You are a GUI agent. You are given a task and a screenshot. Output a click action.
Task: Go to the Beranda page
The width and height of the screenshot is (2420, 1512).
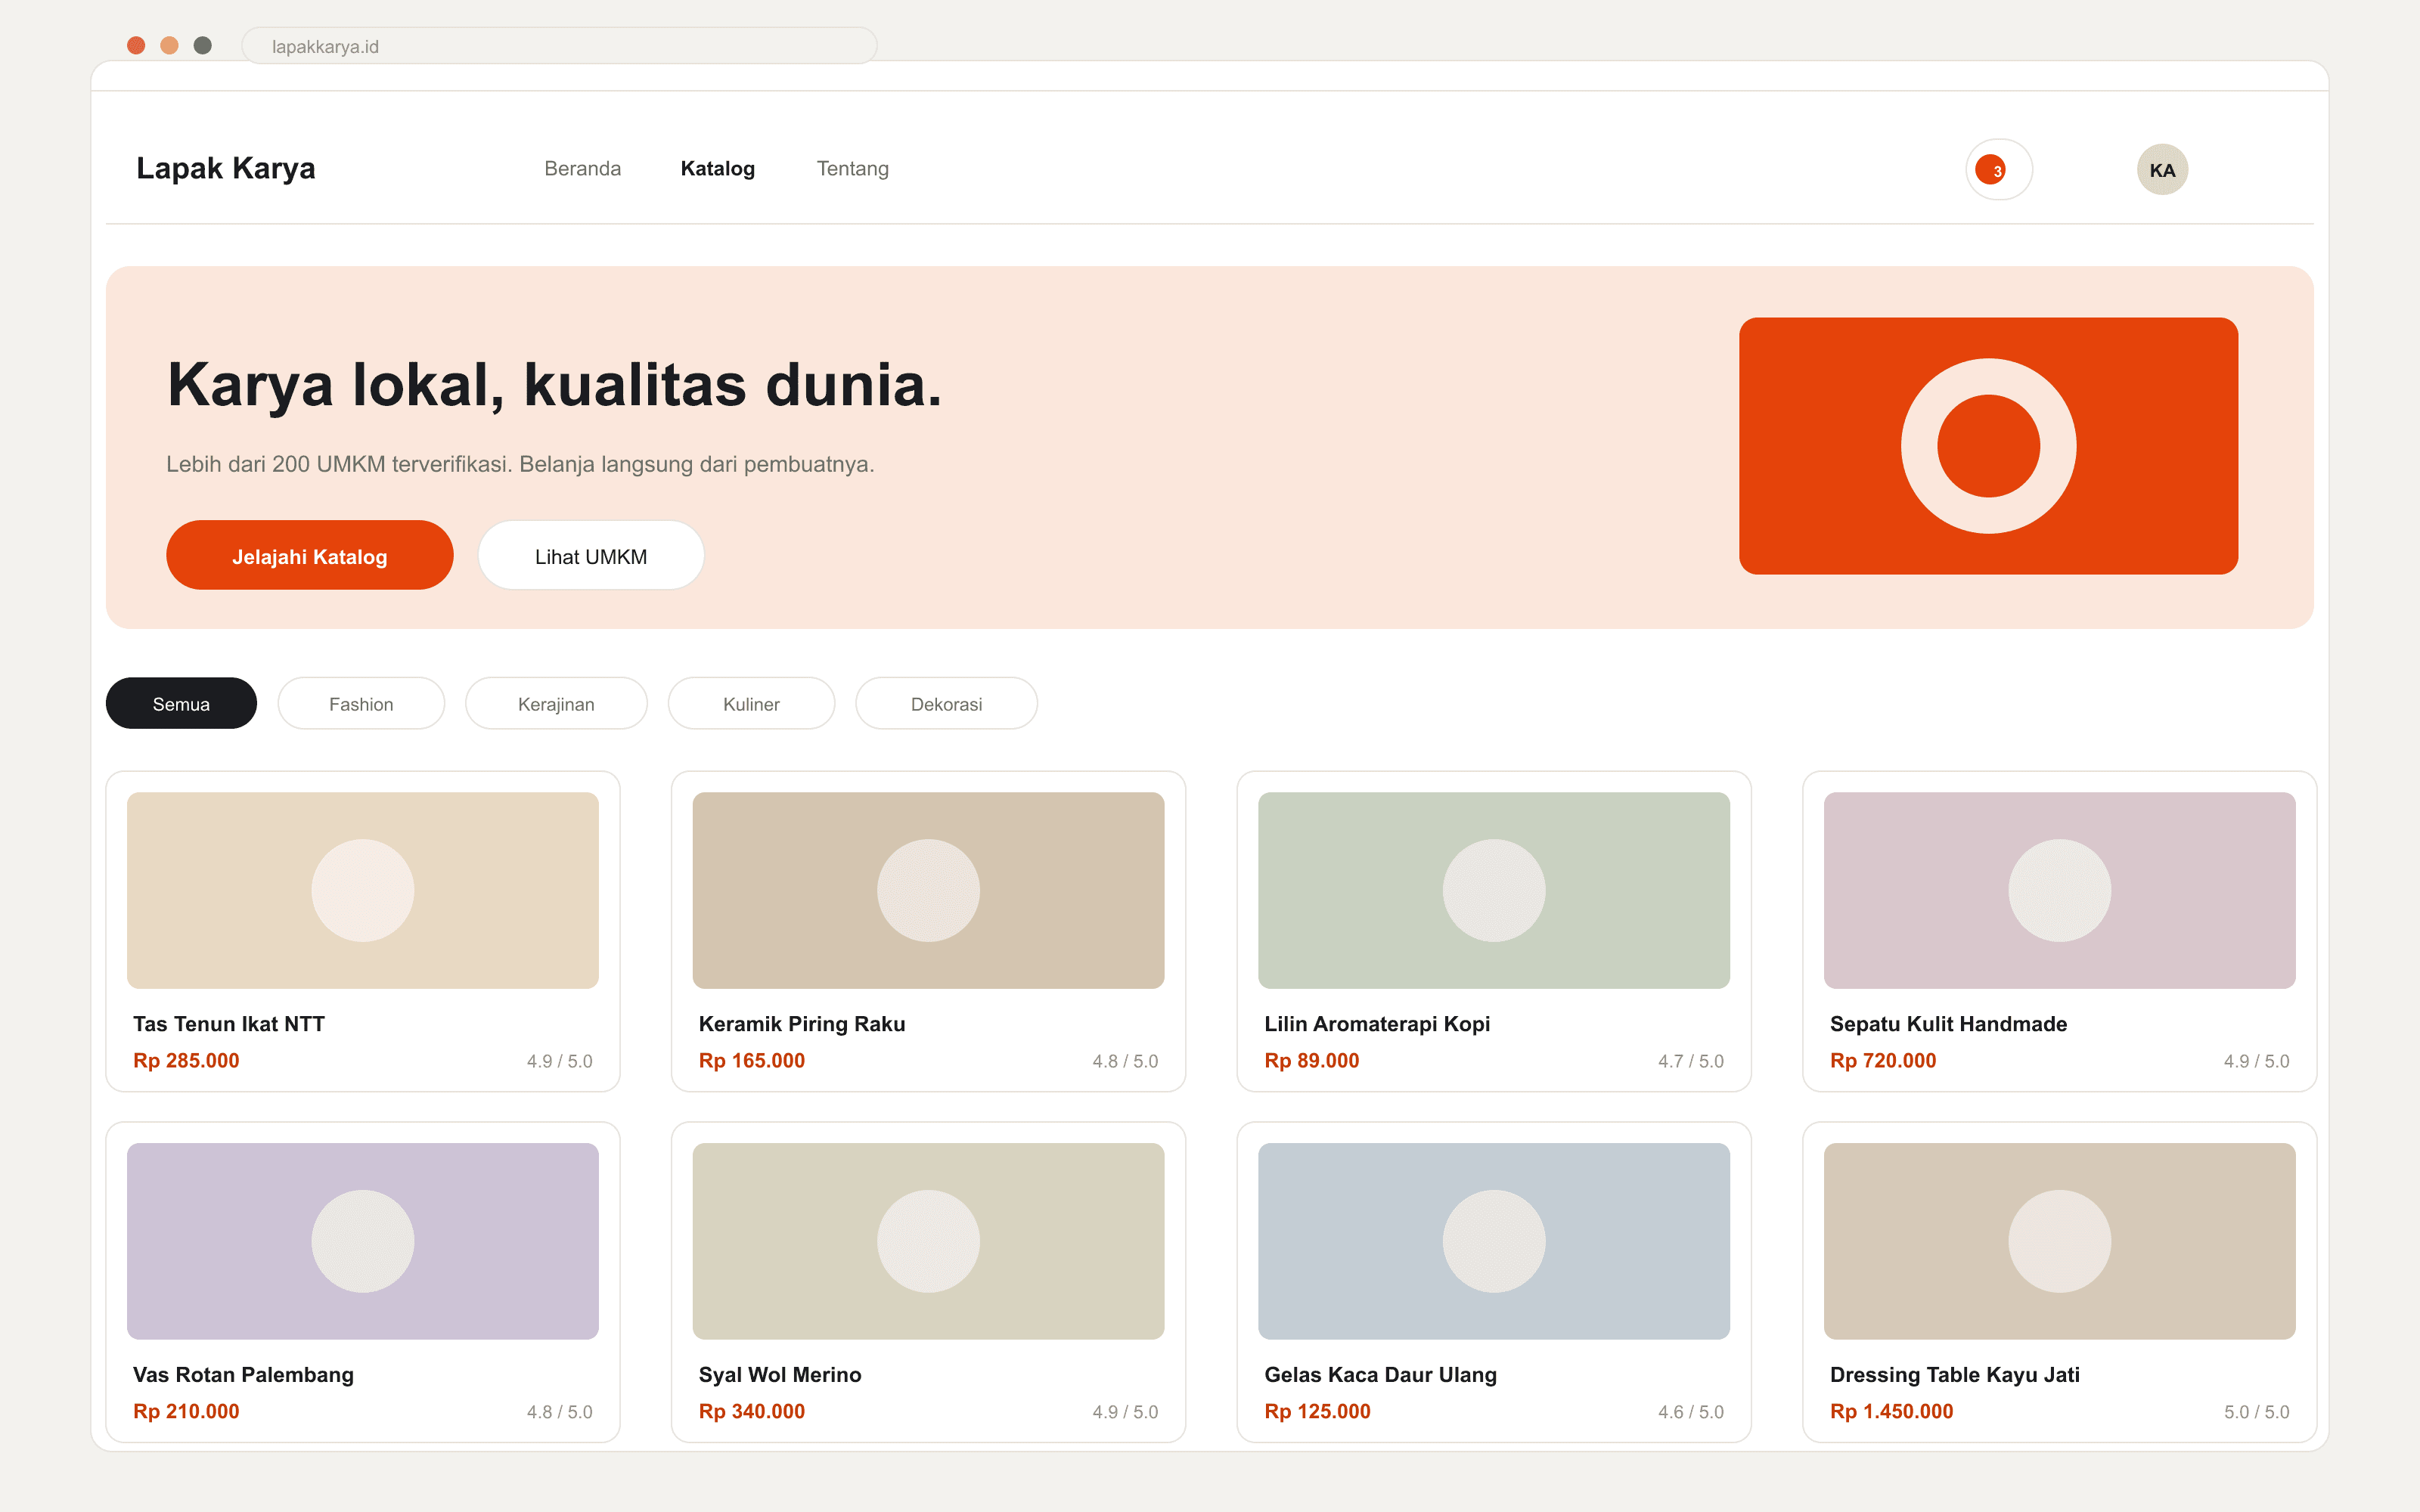tap(583, 169)
